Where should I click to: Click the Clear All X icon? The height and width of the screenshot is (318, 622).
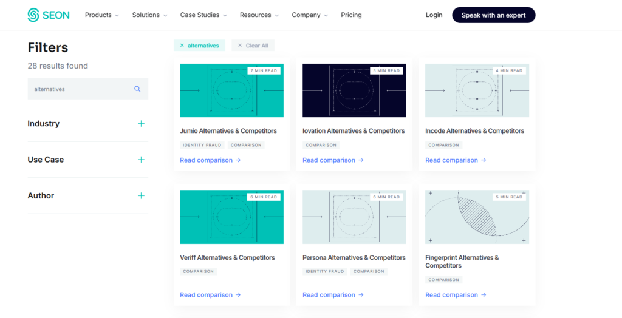(x=239, y=46)
